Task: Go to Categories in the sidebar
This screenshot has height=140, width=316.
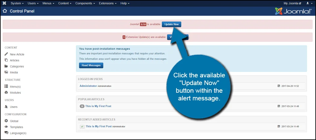Action: (17, 66)
